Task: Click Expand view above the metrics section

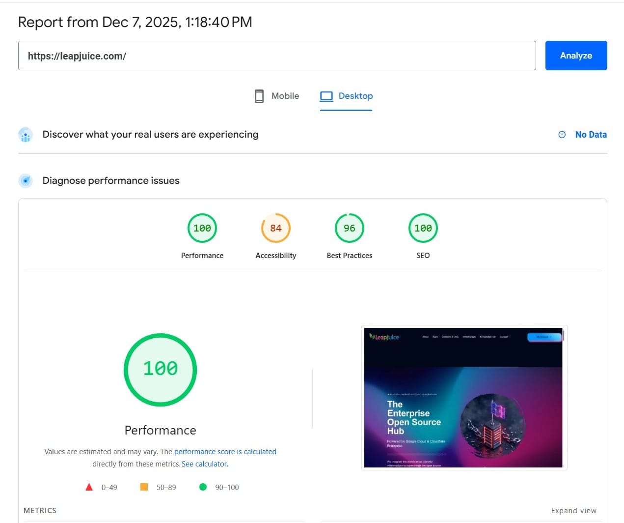Action: pos(573,510)
